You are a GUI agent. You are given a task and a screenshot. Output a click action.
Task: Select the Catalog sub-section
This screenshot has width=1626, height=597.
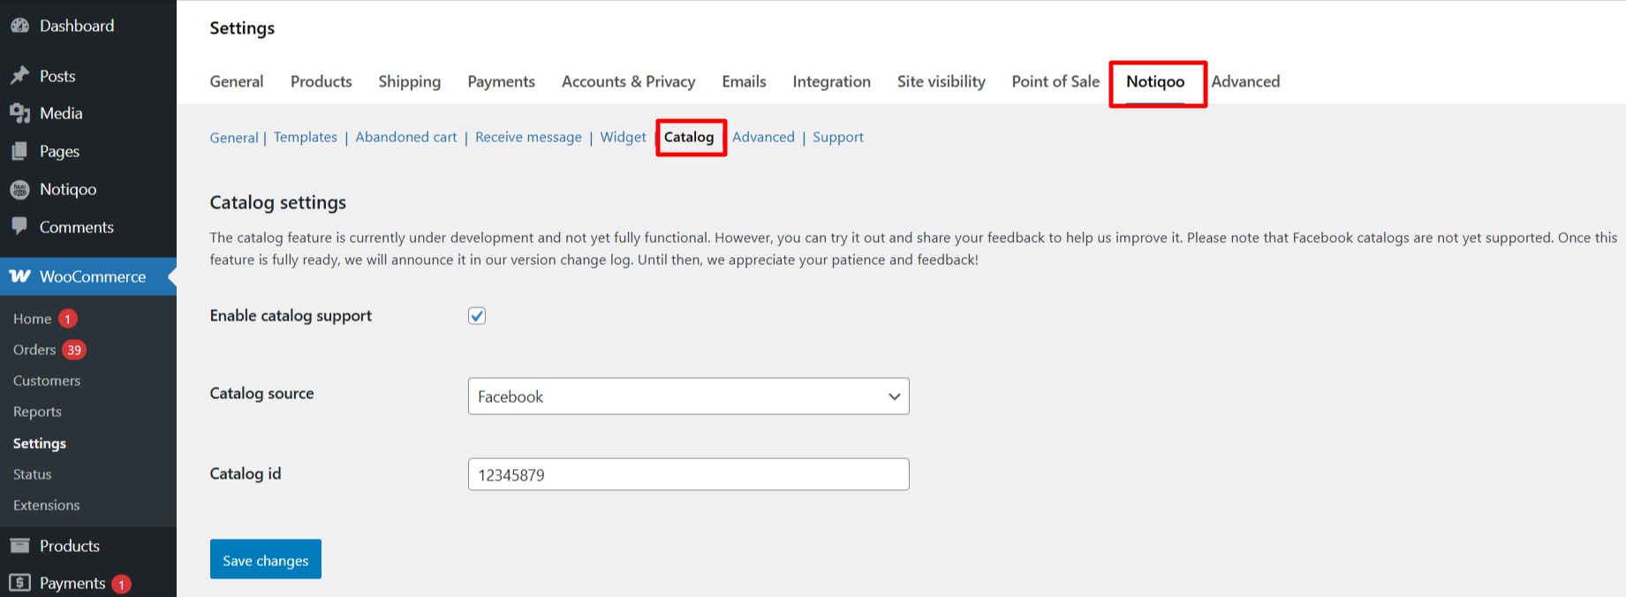pyautogui.click(x=689, y=137)
